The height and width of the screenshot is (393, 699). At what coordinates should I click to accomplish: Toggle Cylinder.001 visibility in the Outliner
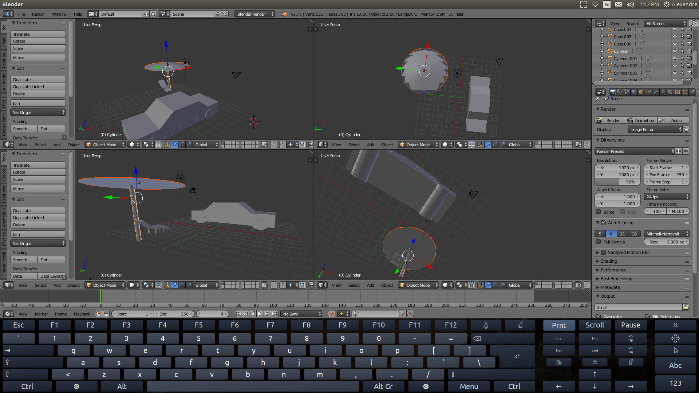point(675,58)
